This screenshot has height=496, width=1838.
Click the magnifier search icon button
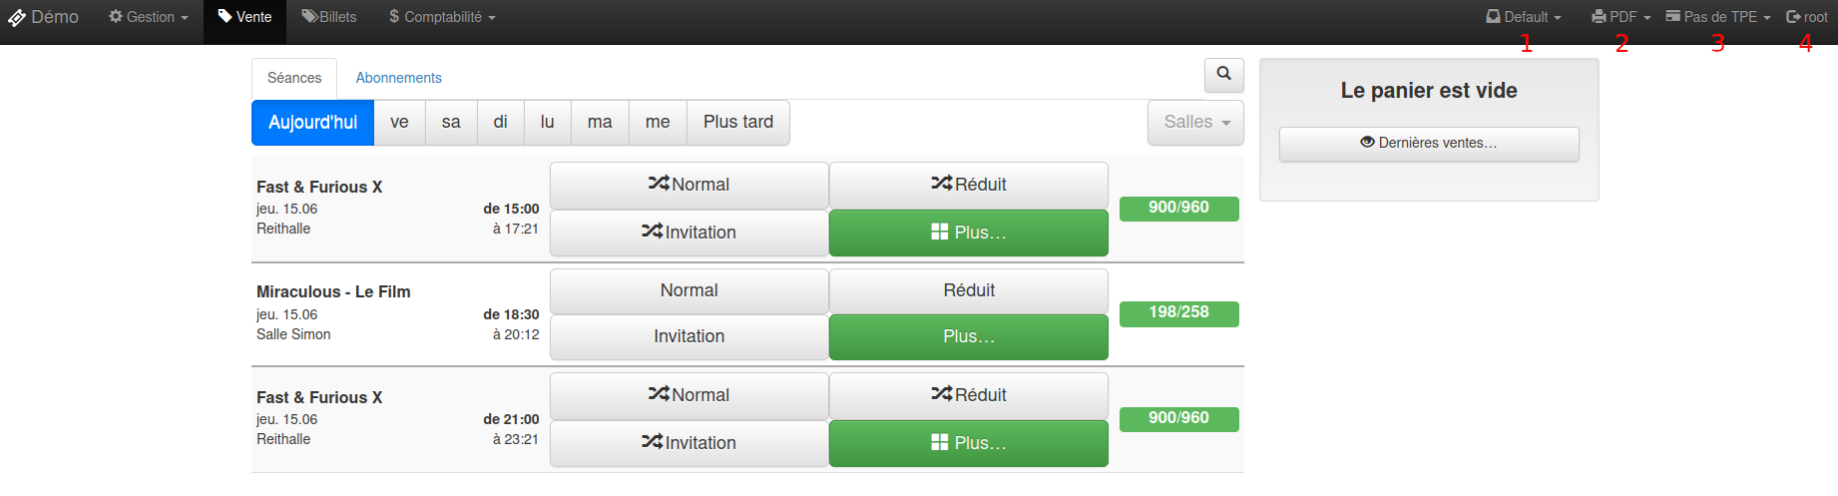1223,75
